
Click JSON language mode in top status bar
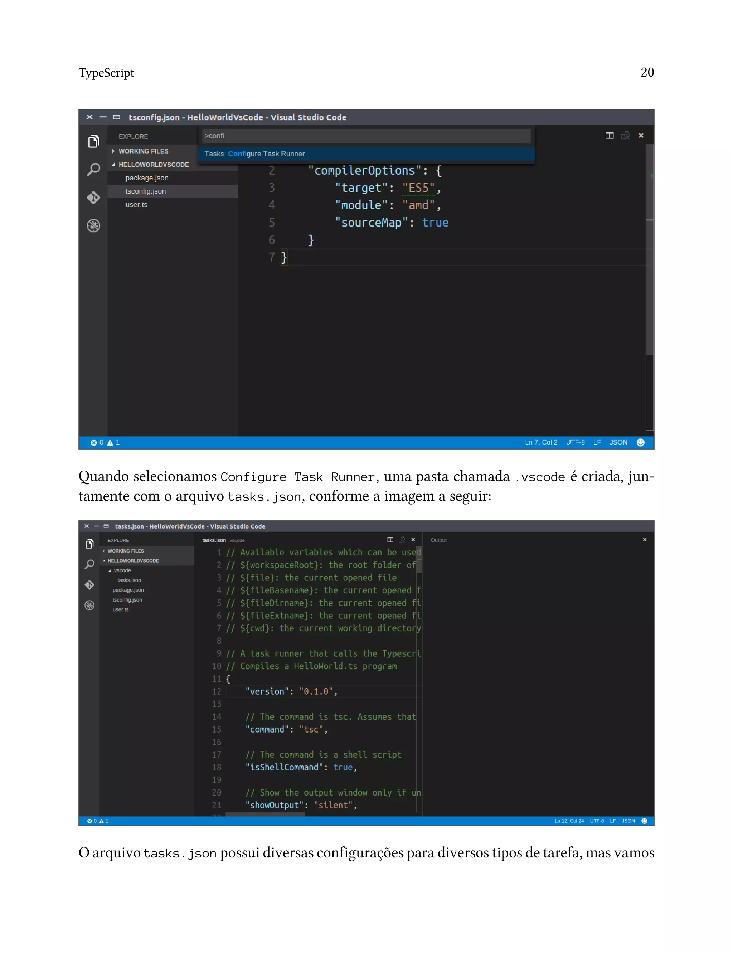618,442
